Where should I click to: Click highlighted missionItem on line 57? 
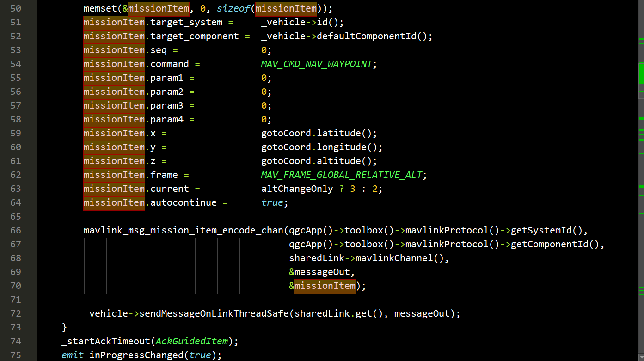114,105
